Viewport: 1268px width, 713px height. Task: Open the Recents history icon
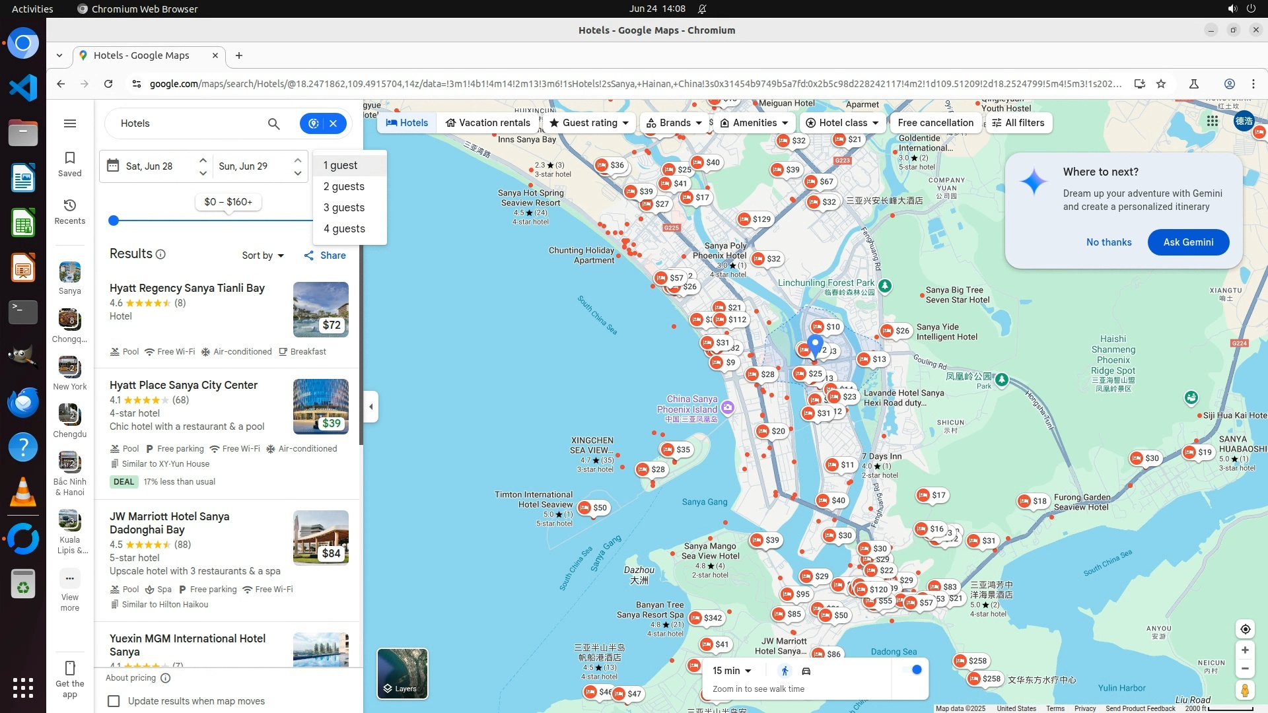point(69,206)
